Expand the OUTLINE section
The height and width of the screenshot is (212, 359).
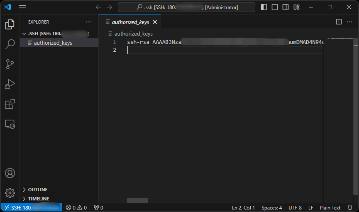[x=38, y=190]
